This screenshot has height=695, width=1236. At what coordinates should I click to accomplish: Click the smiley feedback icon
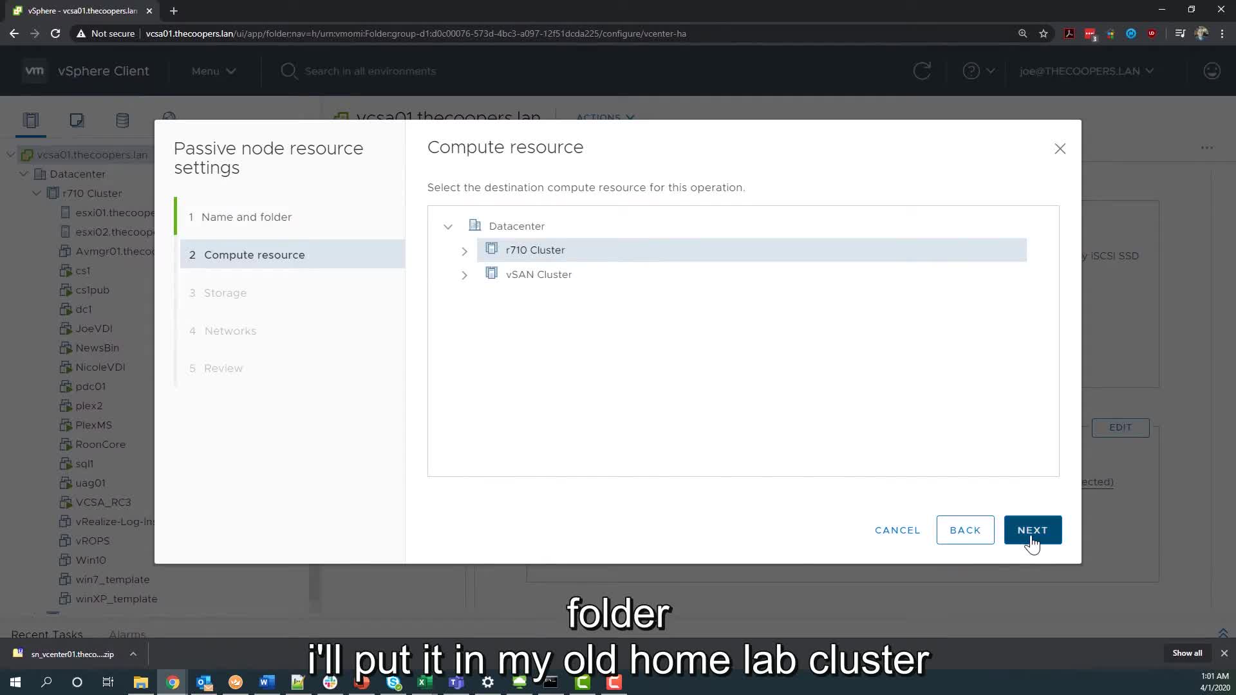(1212, 71)
